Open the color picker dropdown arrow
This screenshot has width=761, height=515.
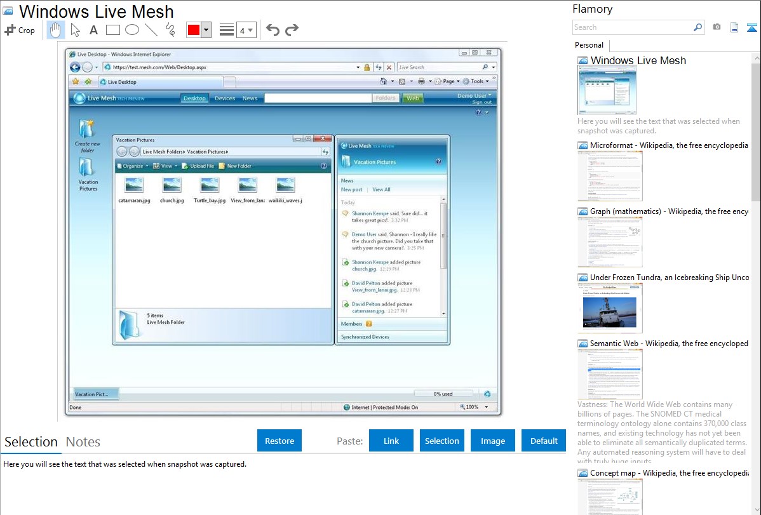206,30
